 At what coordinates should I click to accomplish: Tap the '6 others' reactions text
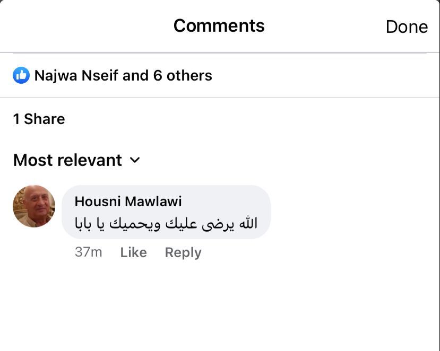[183, 75]
